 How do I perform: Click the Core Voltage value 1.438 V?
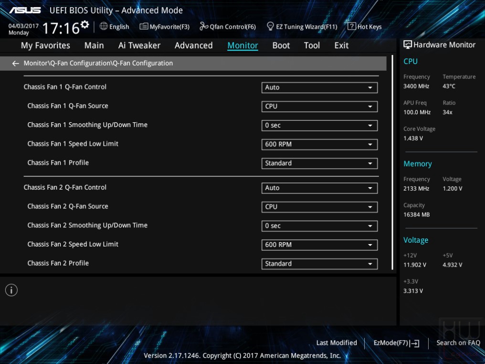413,139
